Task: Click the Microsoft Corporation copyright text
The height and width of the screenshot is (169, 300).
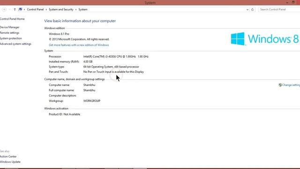Action: pos(79,39)
